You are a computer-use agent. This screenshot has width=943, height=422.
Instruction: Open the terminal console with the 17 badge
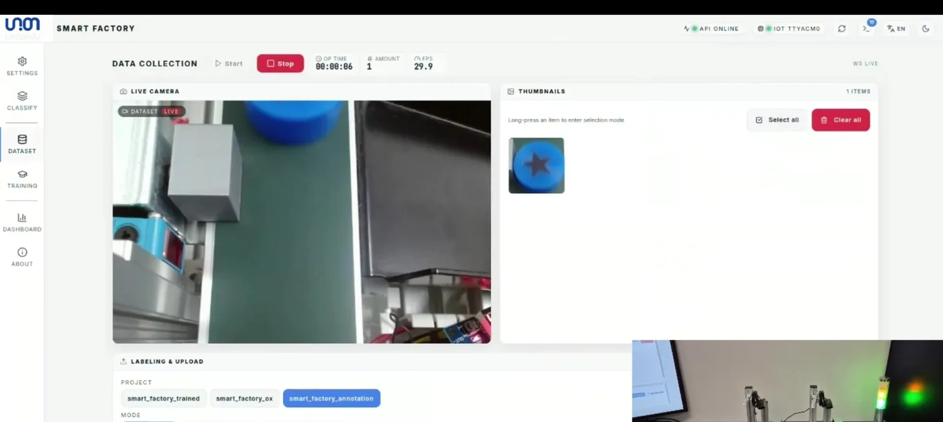[867, 29]
